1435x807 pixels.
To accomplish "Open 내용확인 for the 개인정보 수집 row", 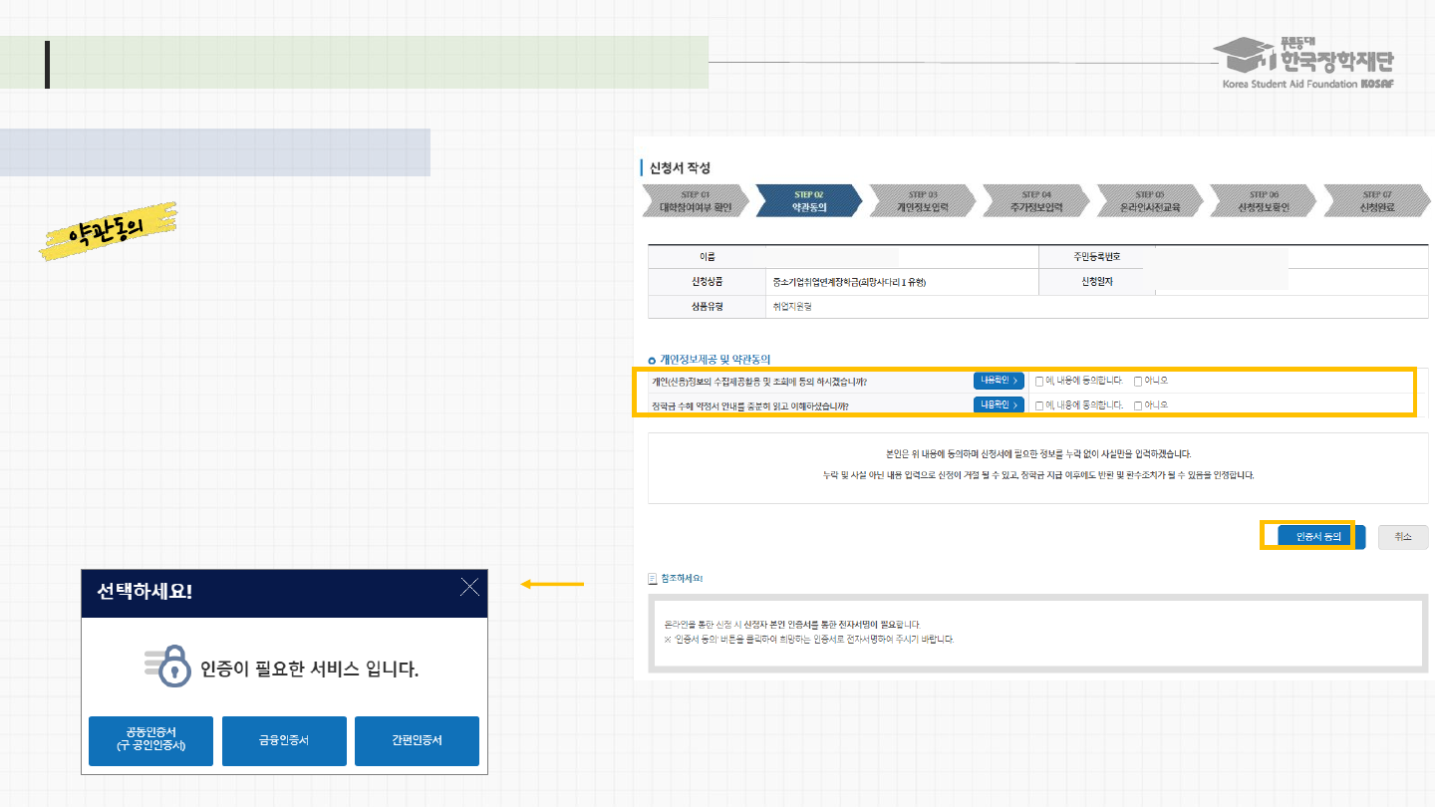I will pos(999,381).
